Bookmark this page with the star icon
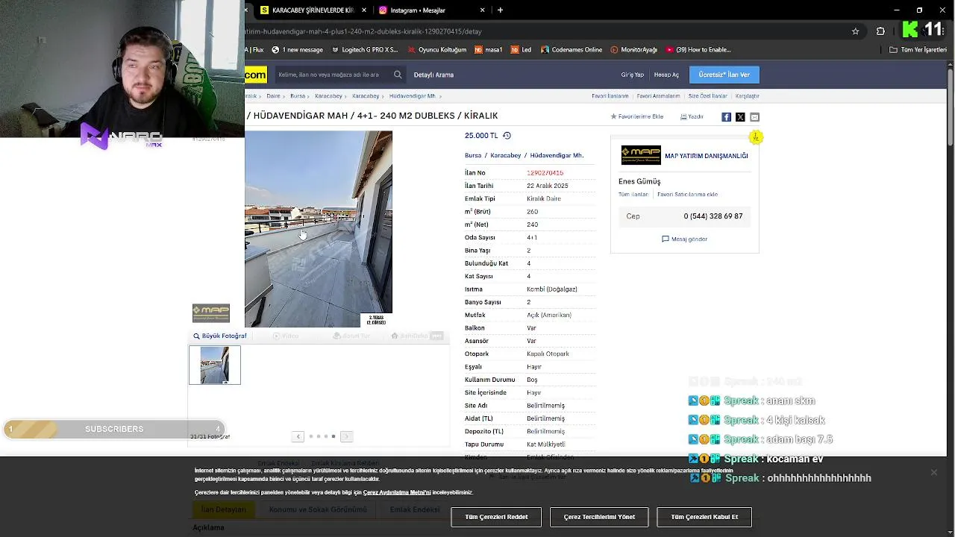The height and width of the screenshot is (537, 955). 855,31
